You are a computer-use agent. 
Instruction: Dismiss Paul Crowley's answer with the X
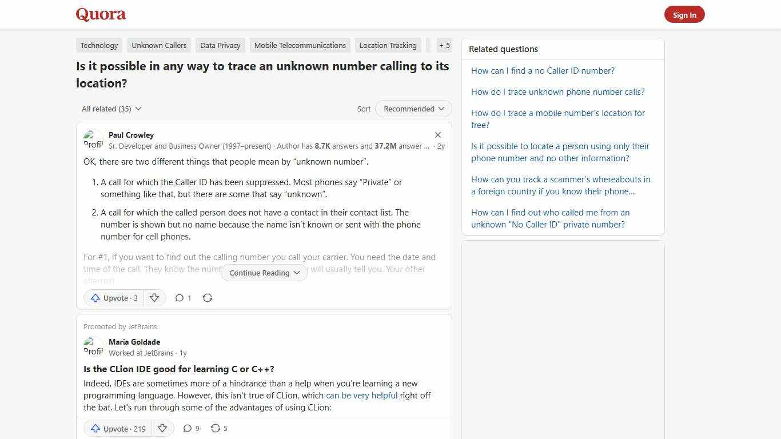tap(438, 135)
